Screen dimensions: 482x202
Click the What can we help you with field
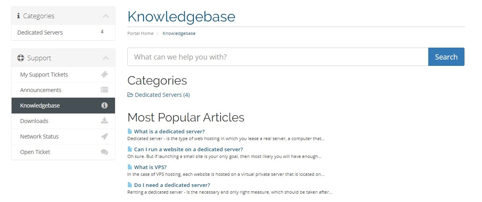[278, 57]
